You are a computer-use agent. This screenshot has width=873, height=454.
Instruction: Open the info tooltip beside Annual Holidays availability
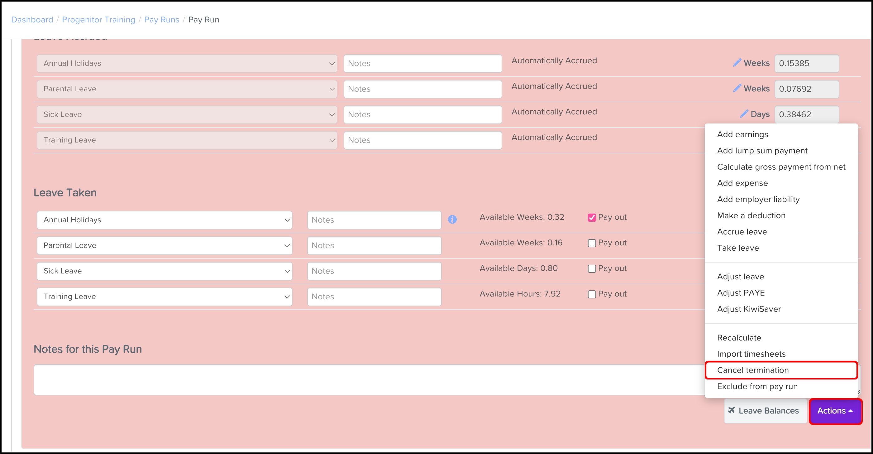453,220
